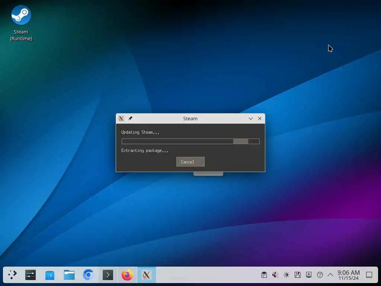Image resolution: width=381 pixels, height=286 pixels.
Task: Open the Discover software store
Action: [50, 275]
